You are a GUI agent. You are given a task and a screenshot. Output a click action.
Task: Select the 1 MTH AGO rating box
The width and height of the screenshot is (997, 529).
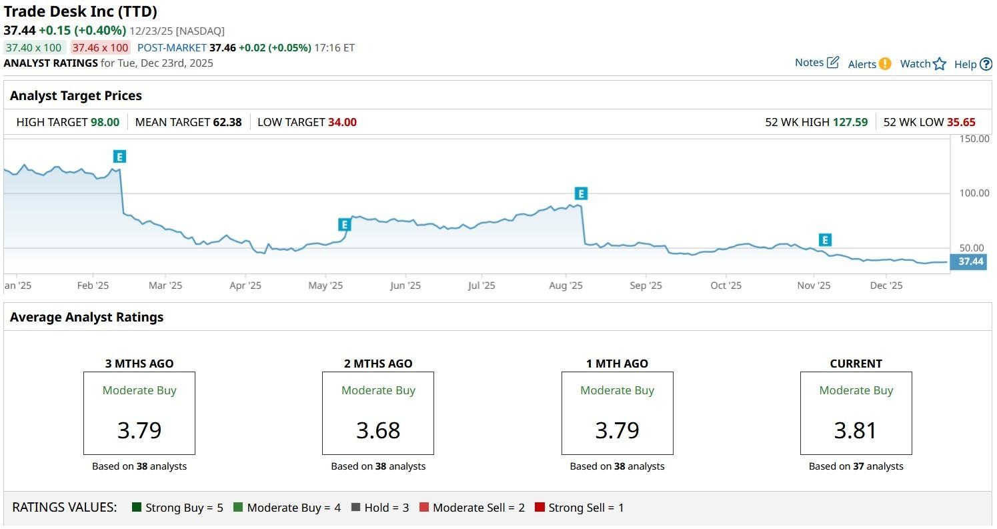pos(618,414)
